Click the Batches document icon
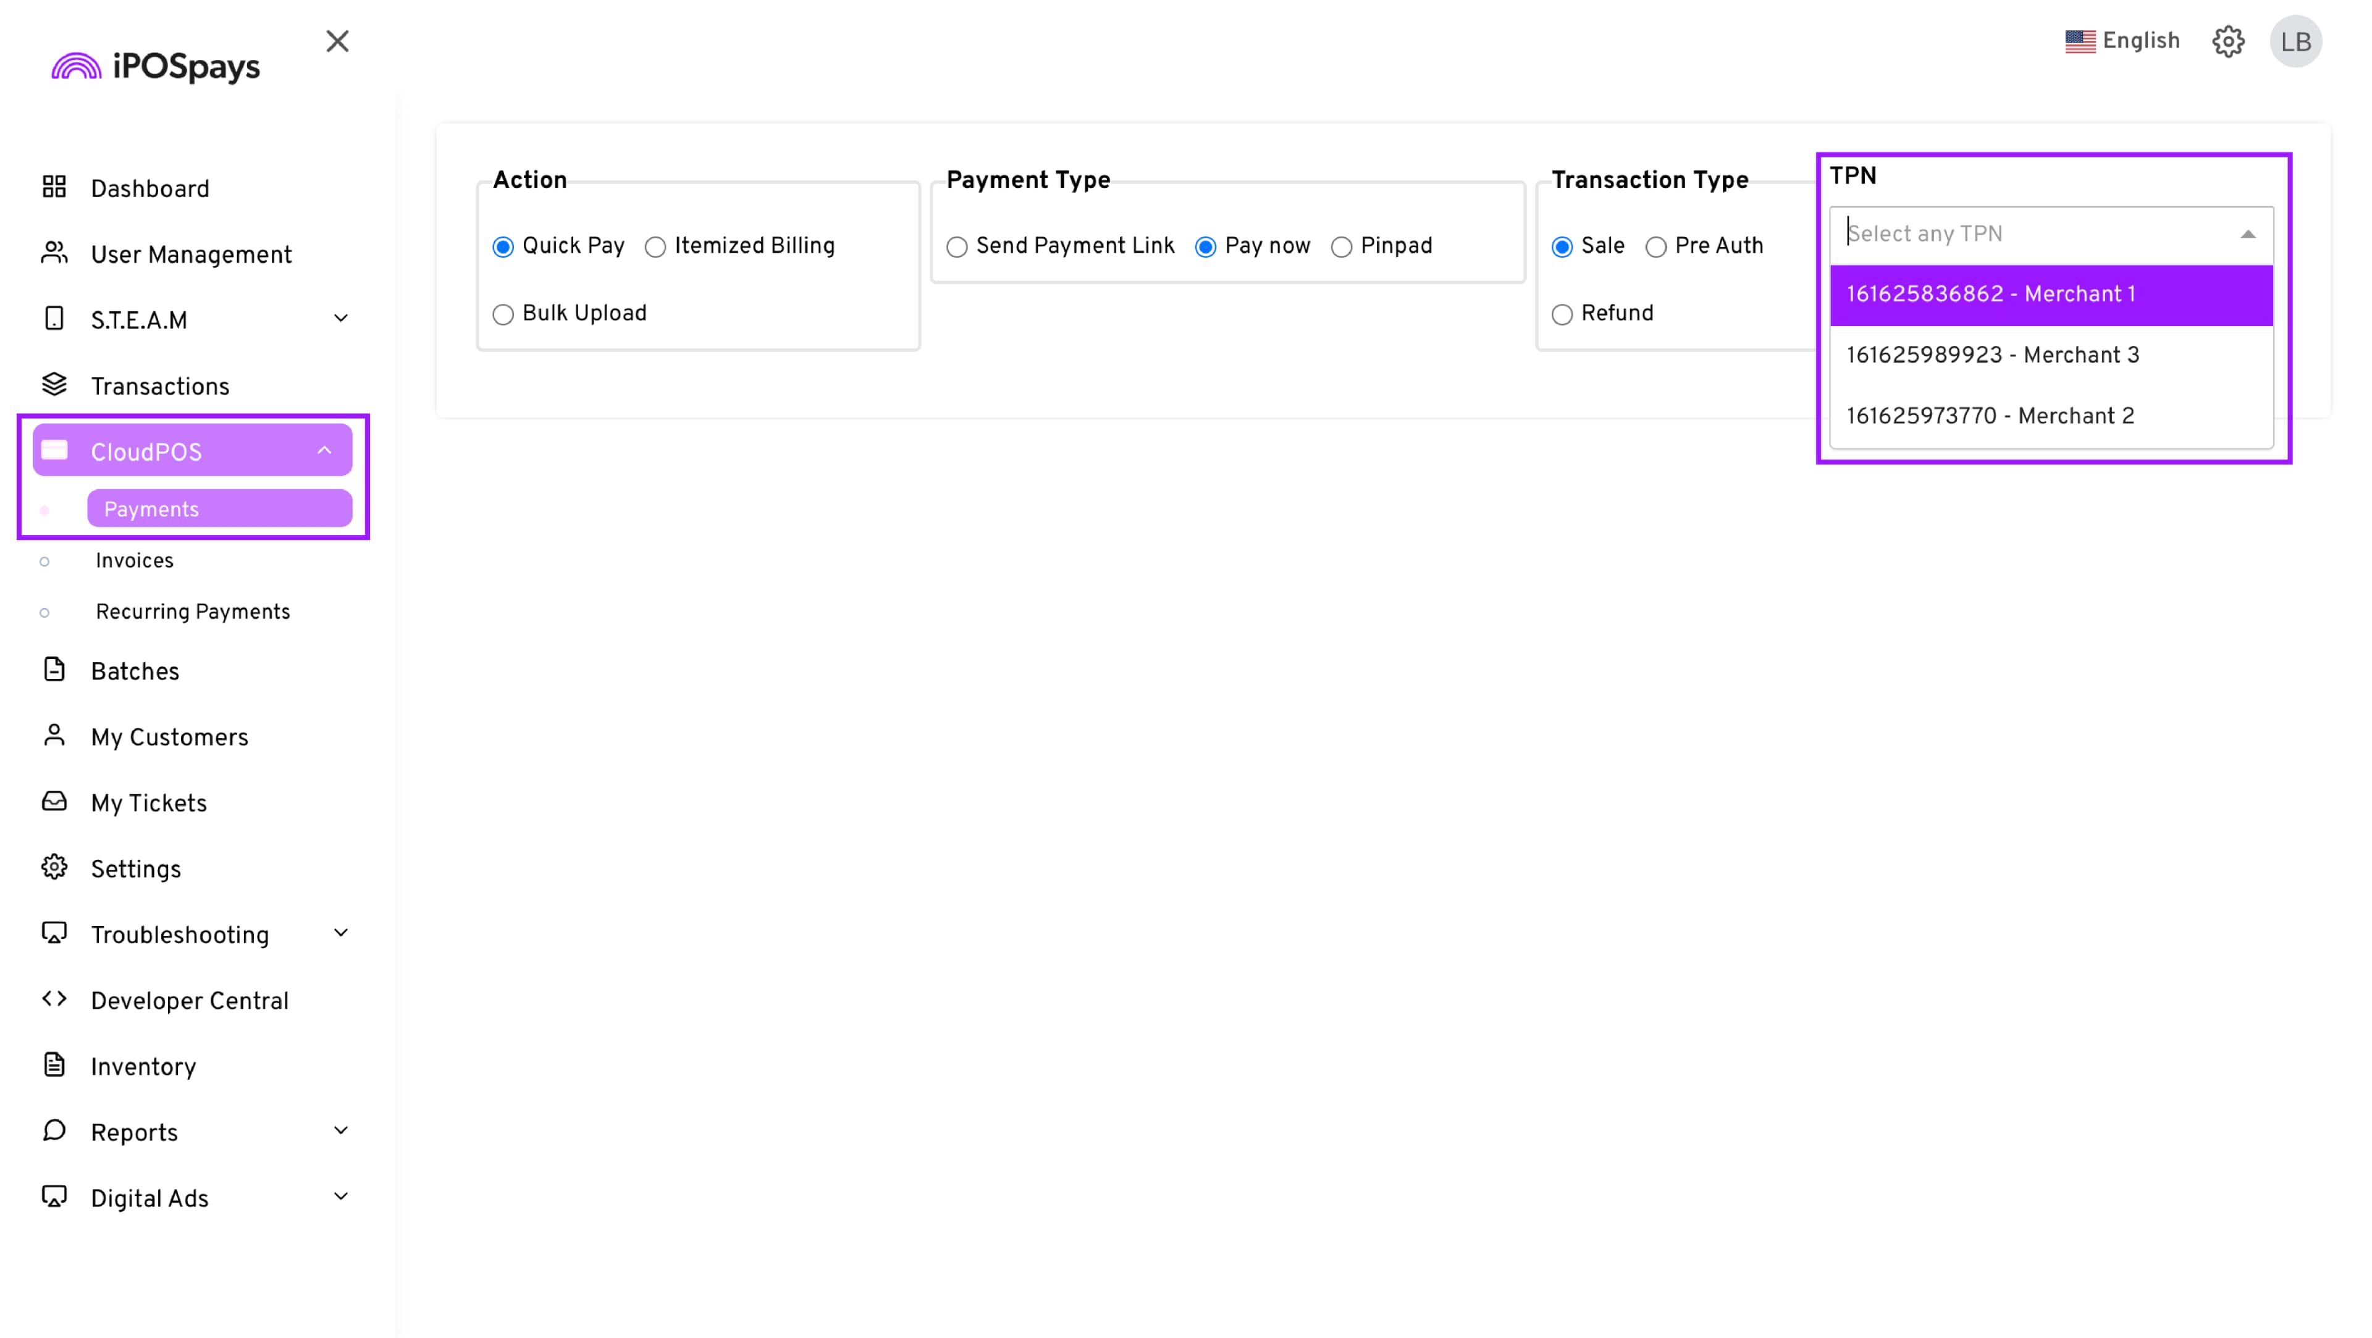 (x=54, y=670)
